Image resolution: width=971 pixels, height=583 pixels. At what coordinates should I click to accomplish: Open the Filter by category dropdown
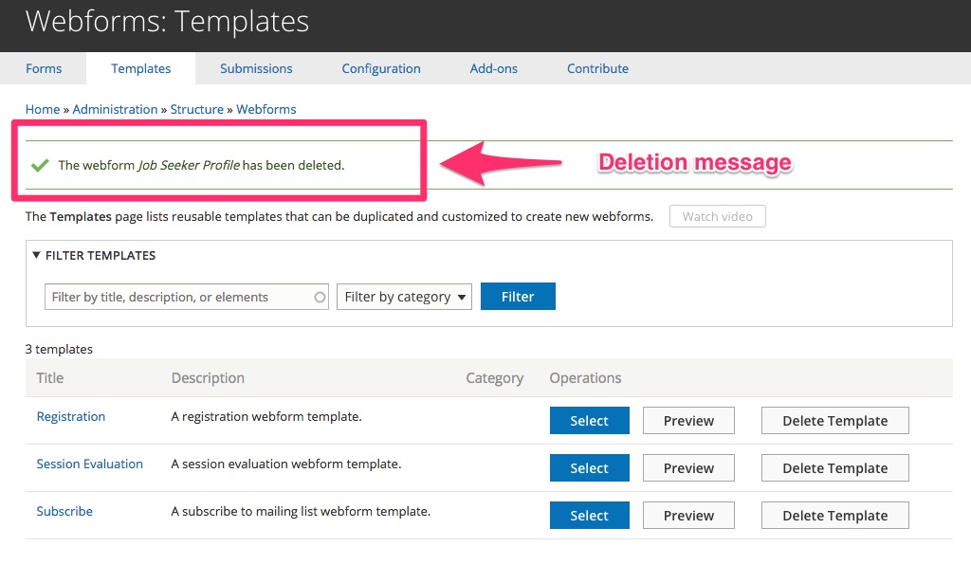tap(404, 297)
